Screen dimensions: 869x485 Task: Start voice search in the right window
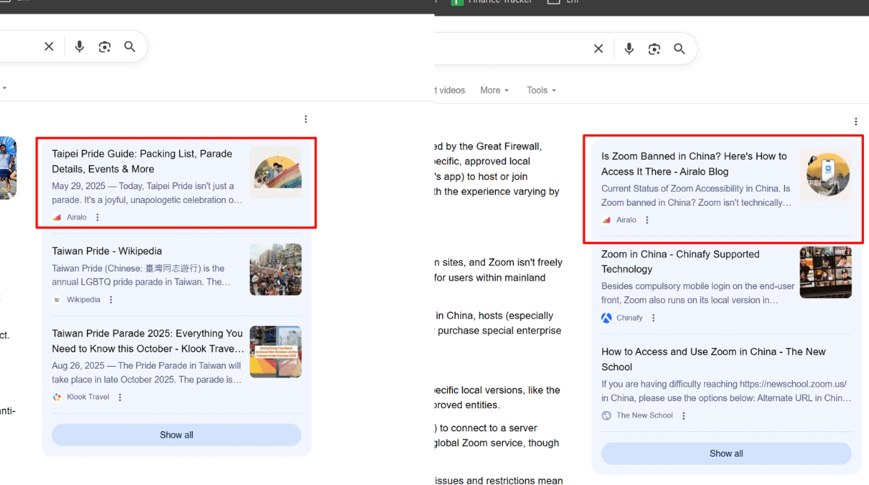pos(629,49)
